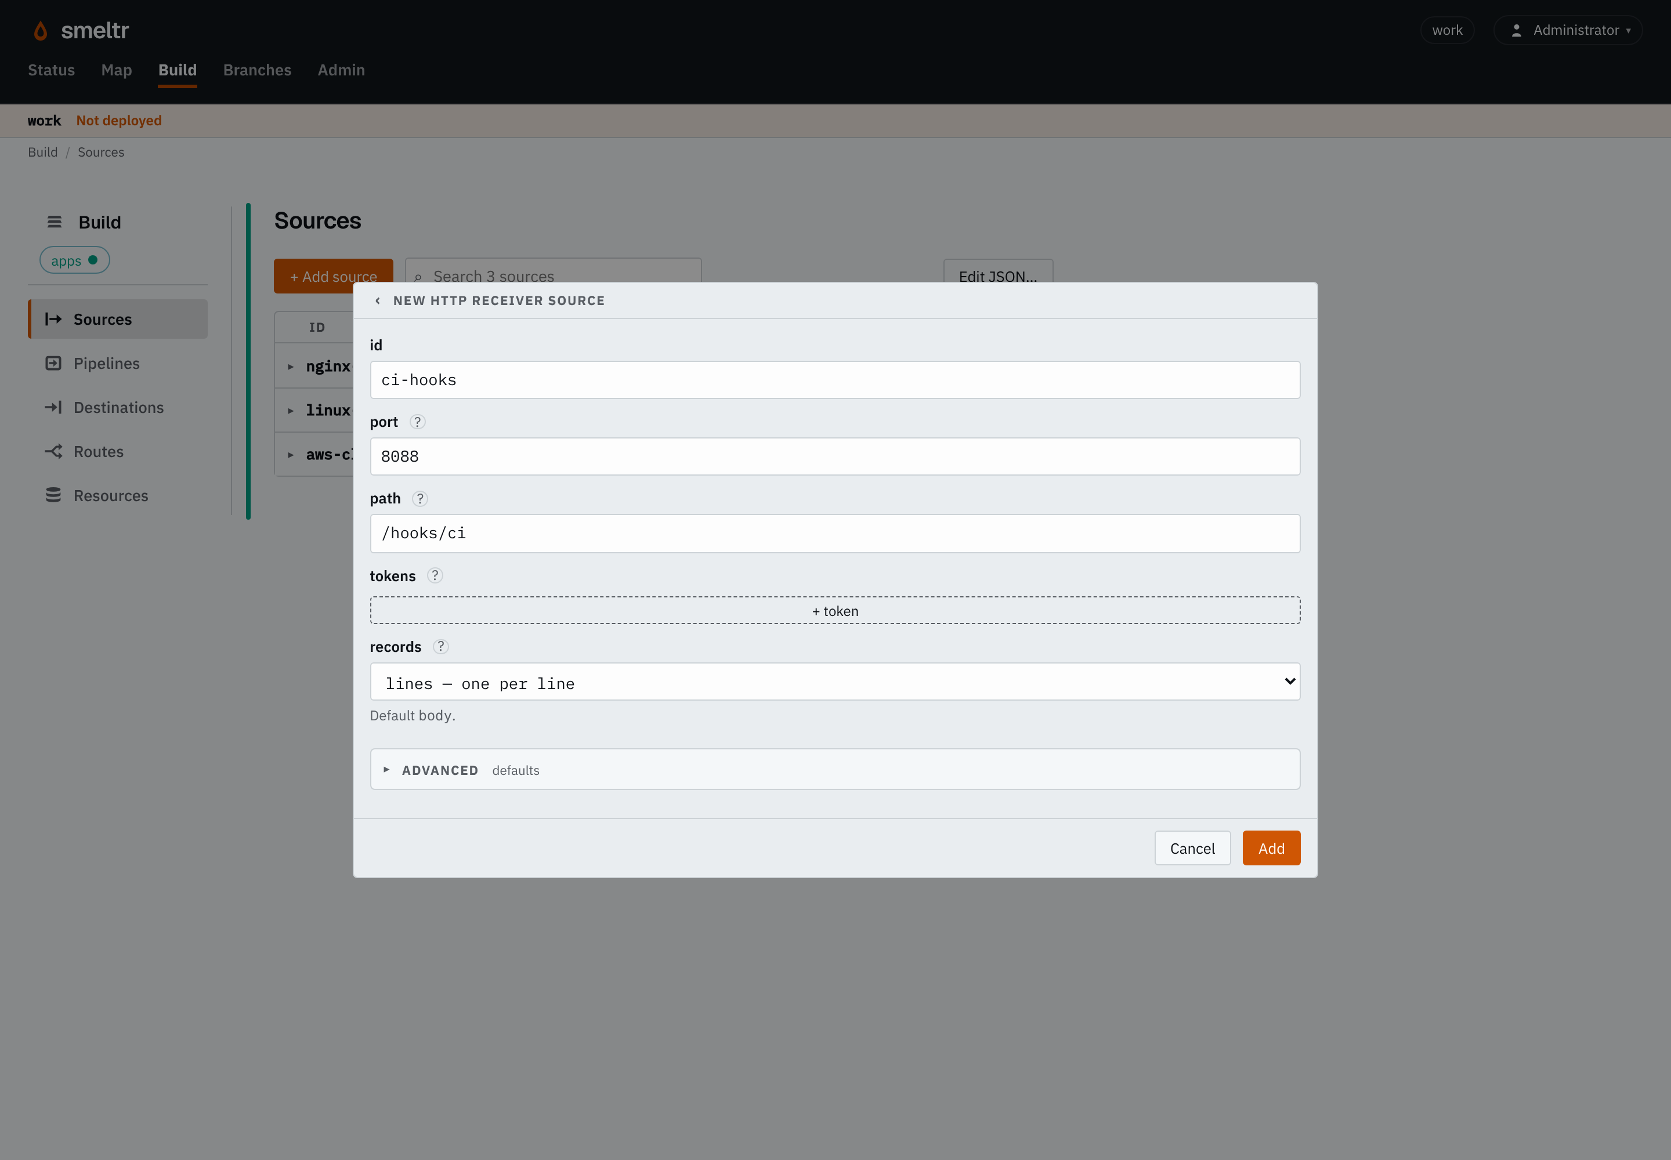The image size is (1671, 1160).
Task: Focus the id input field
Action: point(835,380)
